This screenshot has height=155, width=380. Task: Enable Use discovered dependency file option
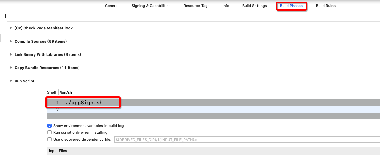click(x=50, y=139)
